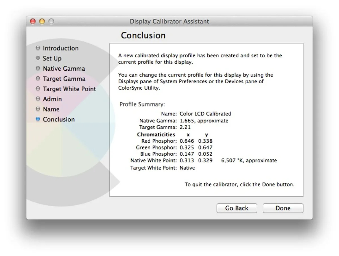This screenshot has height=256, width=339.
Task: Close the window with the red button
Action: 33,21
